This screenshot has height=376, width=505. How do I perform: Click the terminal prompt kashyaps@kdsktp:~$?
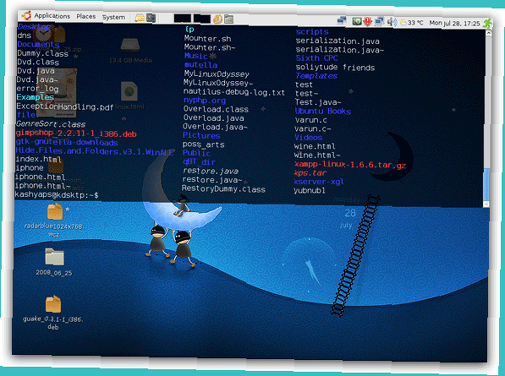coord(57,195)
